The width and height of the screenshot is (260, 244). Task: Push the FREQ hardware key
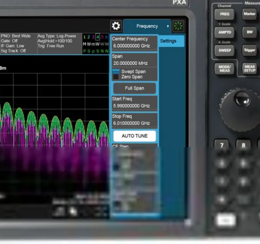[x=224, y=14]
